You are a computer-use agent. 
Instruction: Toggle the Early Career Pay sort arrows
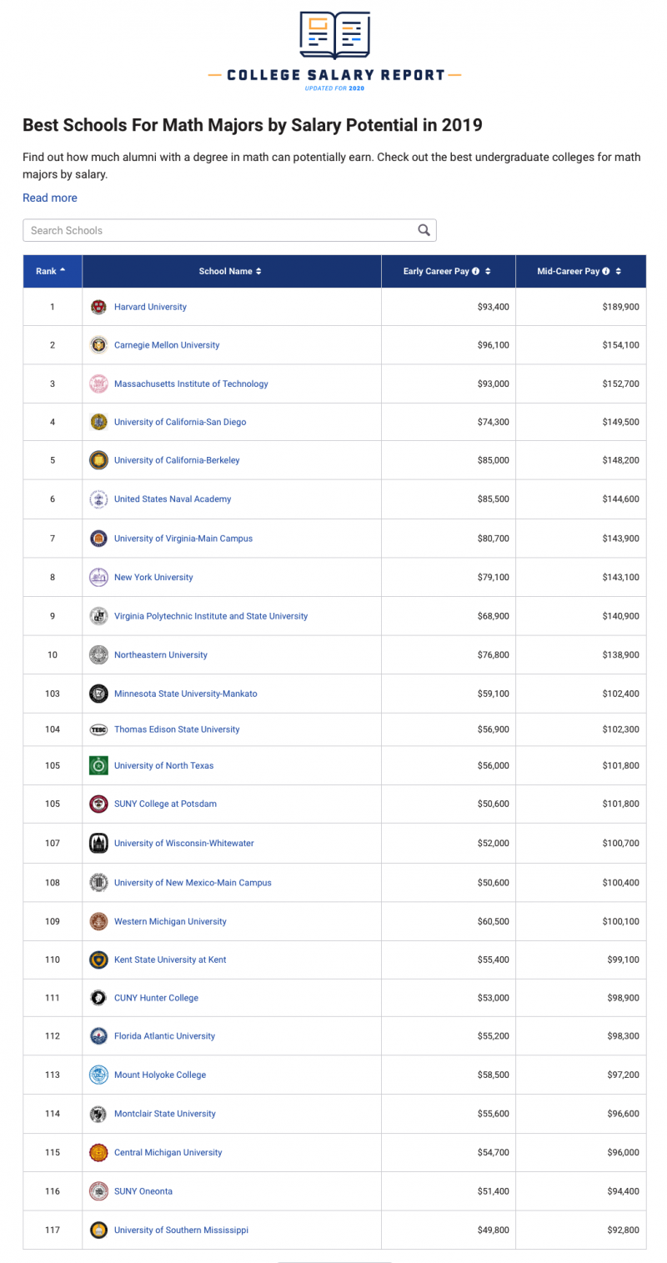click(x=488, y=271)
